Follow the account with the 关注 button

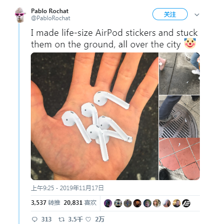pyautogui.click(x=170, y=14)
